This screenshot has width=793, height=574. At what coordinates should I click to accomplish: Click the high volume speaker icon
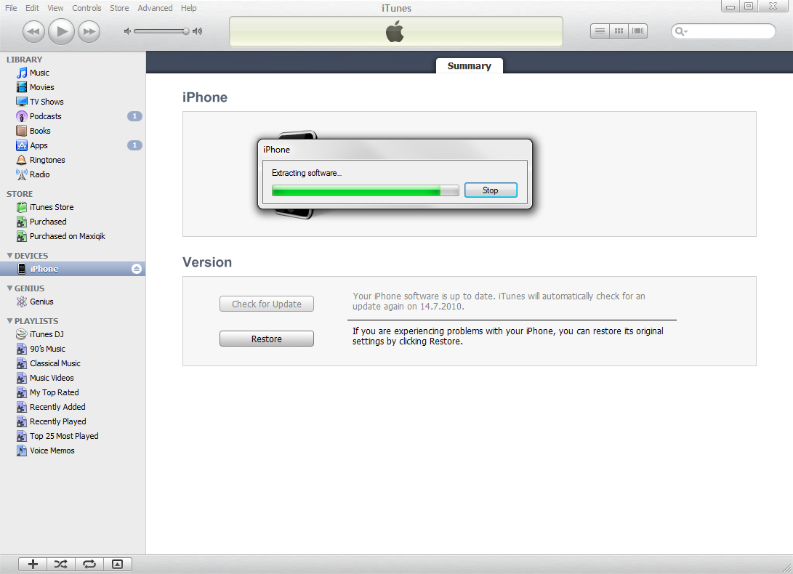point(197,31)
